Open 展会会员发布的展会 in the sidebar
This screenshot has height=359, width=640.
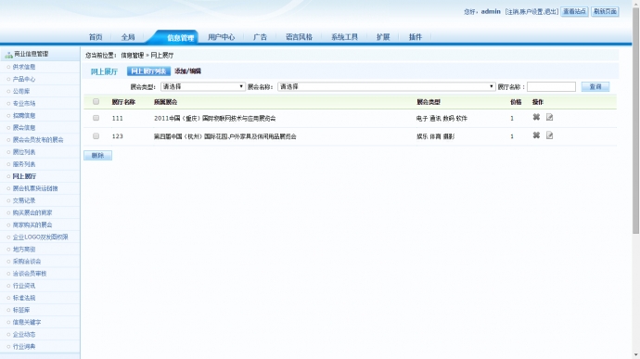(38, 140)
